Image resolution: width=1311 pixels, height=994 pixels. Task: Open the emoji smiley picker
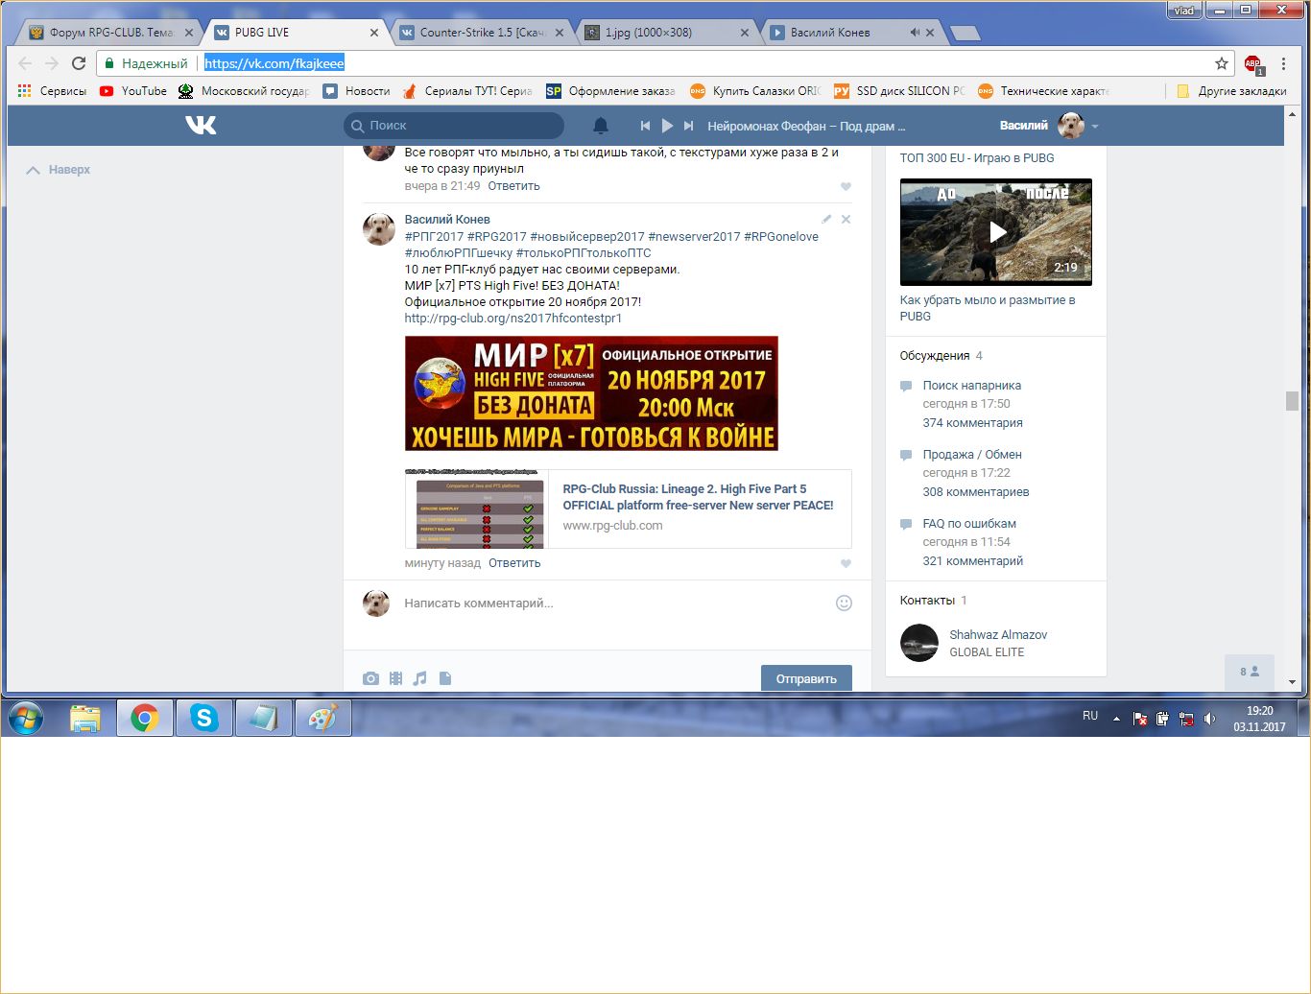click(844, 603)
